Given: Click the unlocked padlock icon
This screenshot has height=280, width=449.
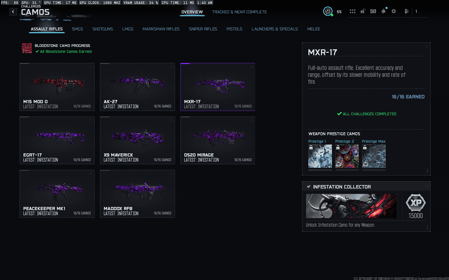Looking at the screenshot, I should point(363,11).
